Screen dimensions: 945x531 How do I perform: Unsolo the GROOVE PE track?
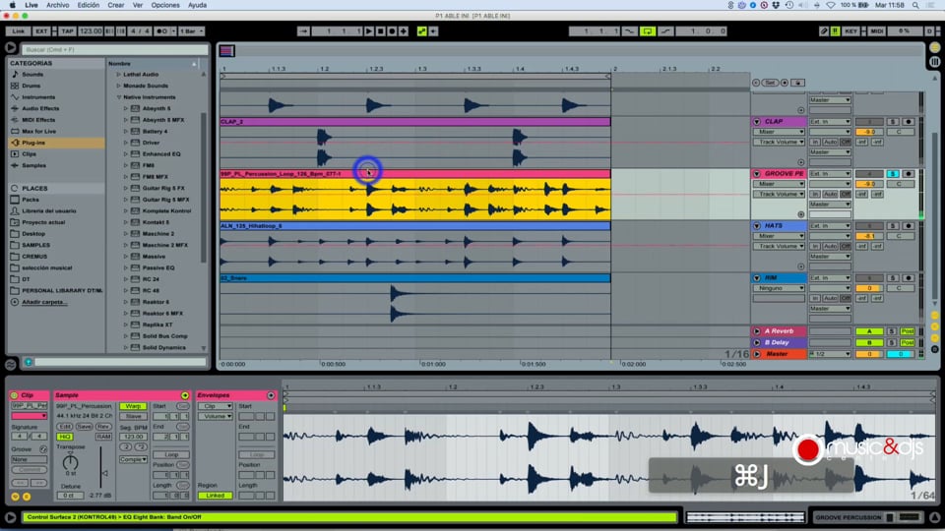click(893, 174)
